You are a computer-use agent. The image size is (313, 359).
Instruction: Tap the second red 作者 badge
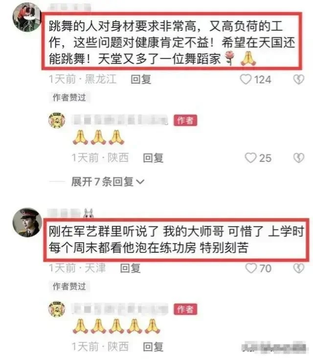pos(185,309)
